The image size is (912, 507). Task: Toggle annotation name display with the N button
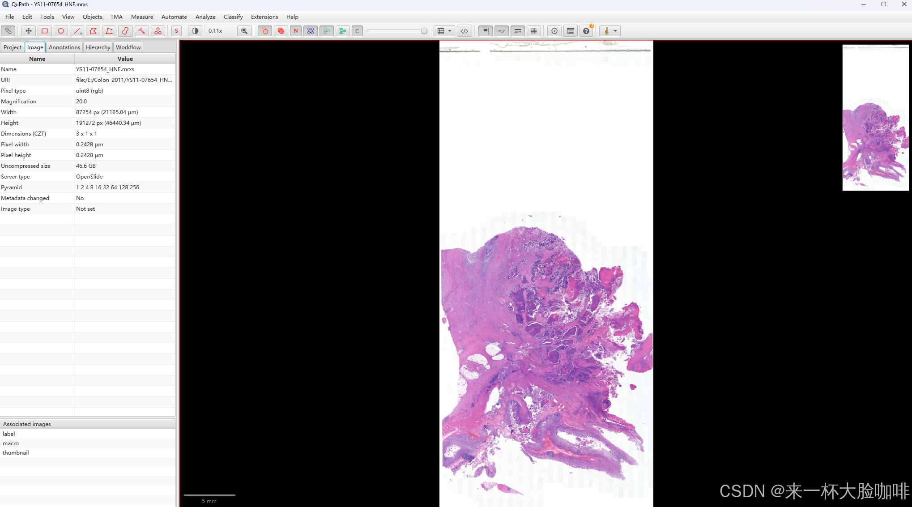coord(295,30)
